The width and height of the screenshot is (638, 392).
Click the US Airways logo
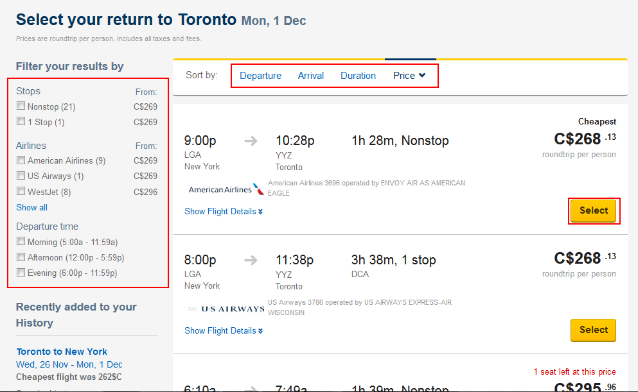[226, 309]
